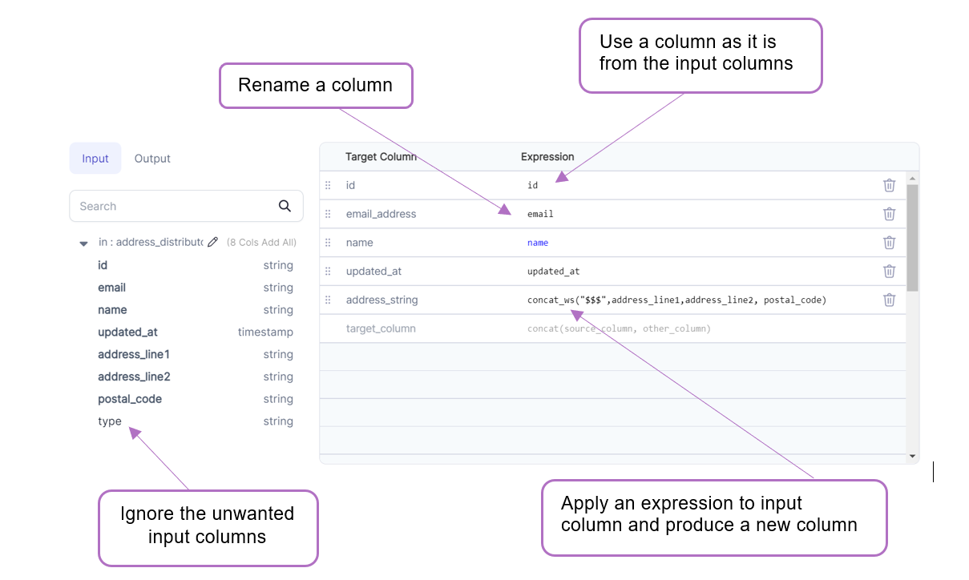Click the email_address row drag handle

(x=327, y=214)
